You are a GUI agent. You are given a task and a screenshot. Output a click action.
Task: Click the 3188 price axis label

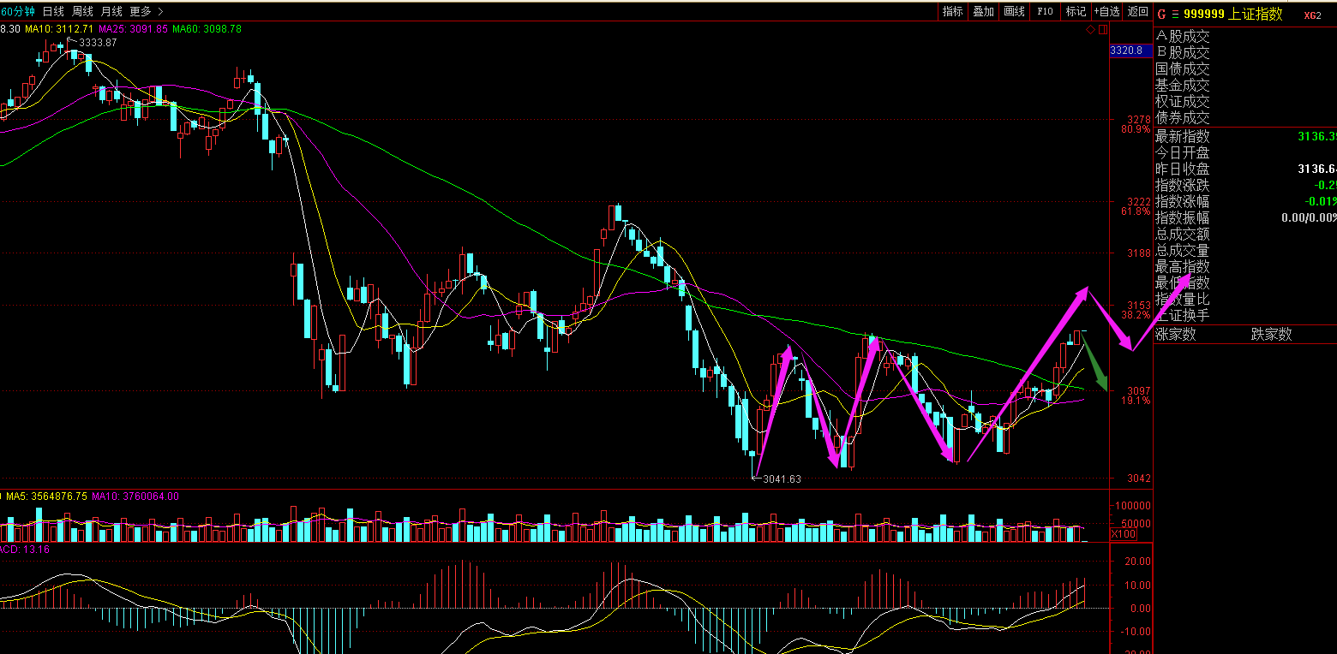coord(1139,253)
